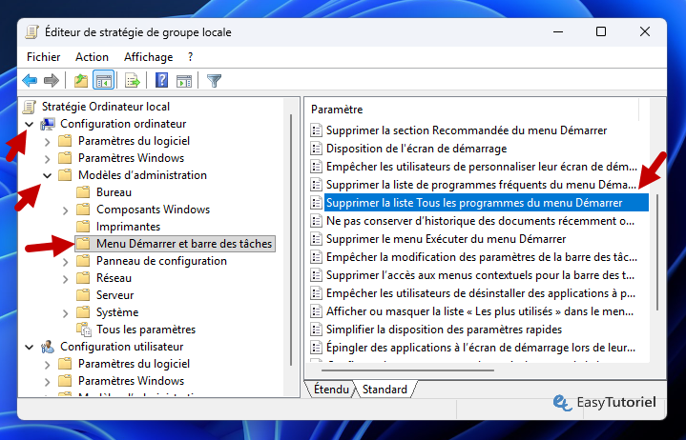Click policy icon beside Simplifier la disposition des paramètres rapides
686x440 pixels.
coord(316,330)
